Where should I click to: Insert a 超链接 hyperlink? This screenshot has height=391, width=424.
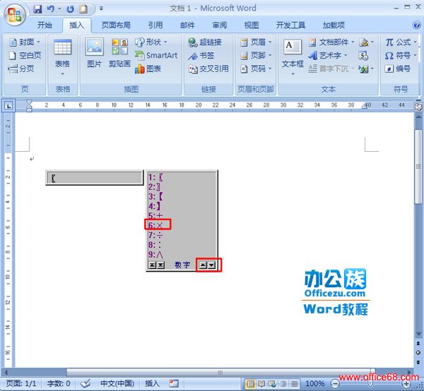point(205,42)
